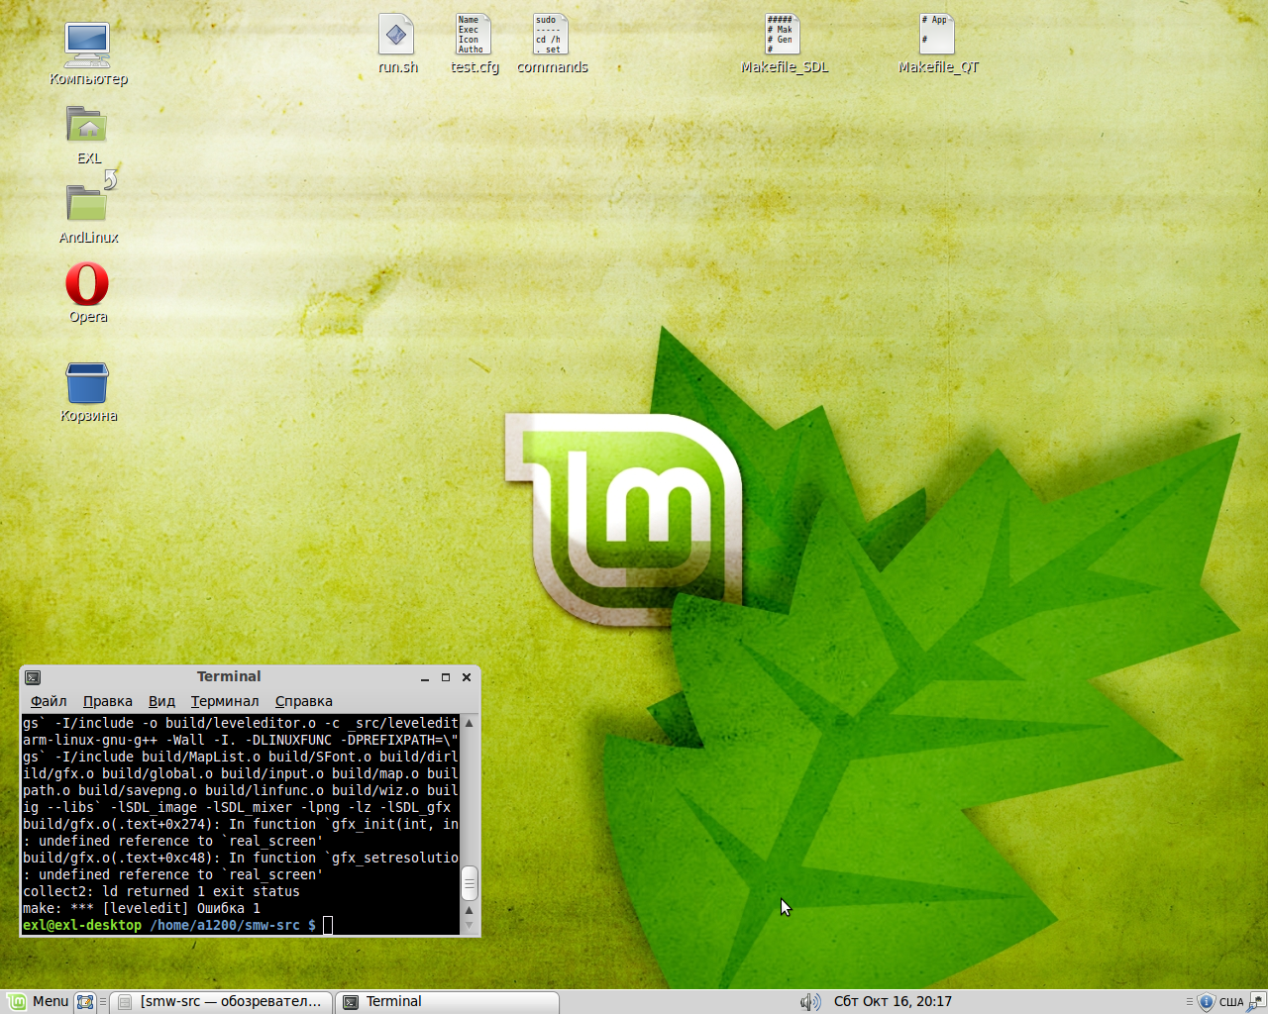
Task: Click the terminal scrollbar bottom down arrow
Action: 470,926
